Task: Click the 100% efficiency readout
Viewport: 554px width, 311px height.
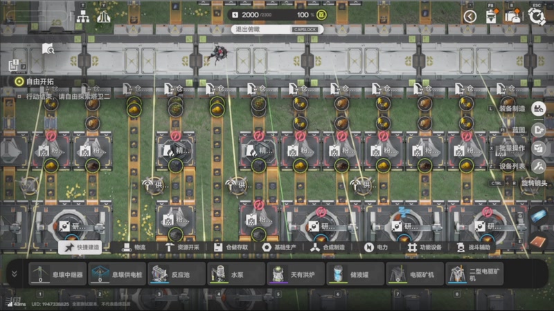Action: point(305,15)
